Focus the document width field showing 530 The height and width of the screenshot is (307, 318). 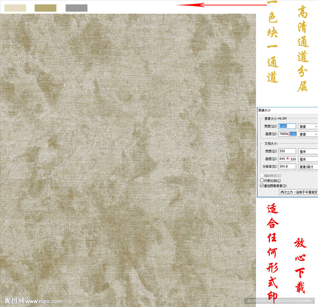click(287, 151)
